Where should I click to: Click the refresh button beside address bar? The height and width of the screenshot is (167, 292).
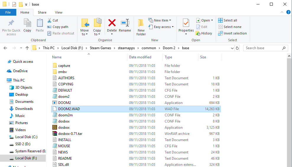coord(237,48)
